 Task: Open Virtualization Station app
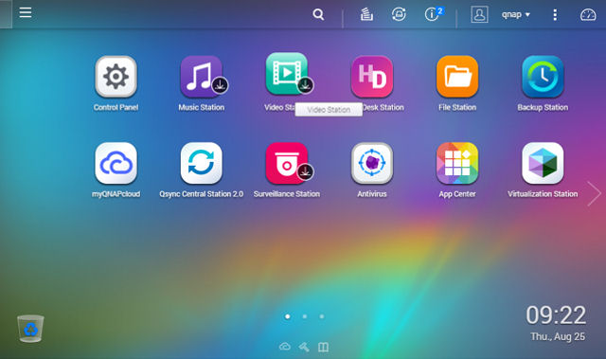pyautogui.click(x=543, y=163)
